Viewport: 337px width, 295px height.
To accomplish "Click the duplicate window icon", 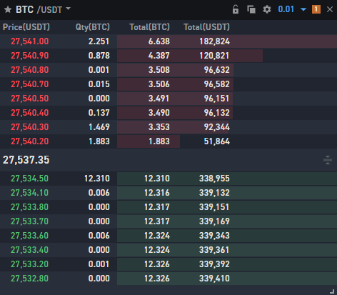I will point(251,9).
